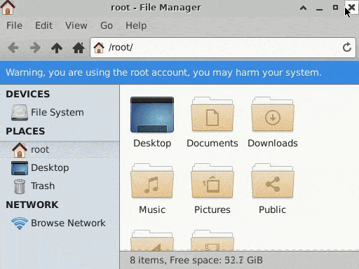
Task: Select root in the Places sidebar
Action: pos(60,150)
